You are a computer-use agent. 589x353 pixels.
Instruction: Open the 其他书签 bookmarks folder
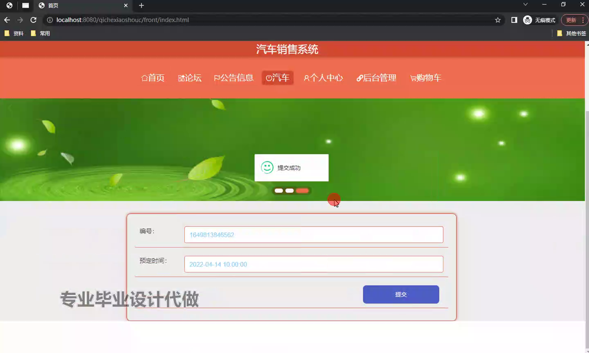[x=572, y=34]
